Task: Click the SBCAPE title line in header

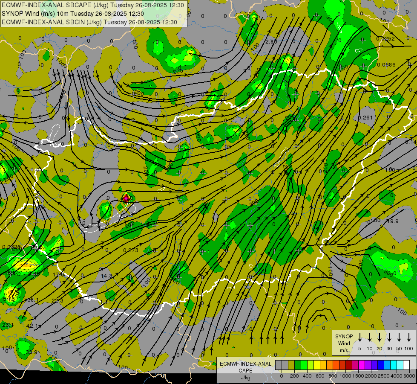Action: click(x=93, y=5)
